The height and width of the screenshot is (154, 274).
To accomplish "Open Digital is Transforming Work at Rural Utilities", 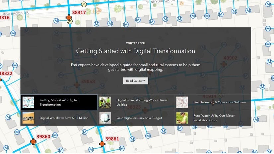I will pos(136,102).
